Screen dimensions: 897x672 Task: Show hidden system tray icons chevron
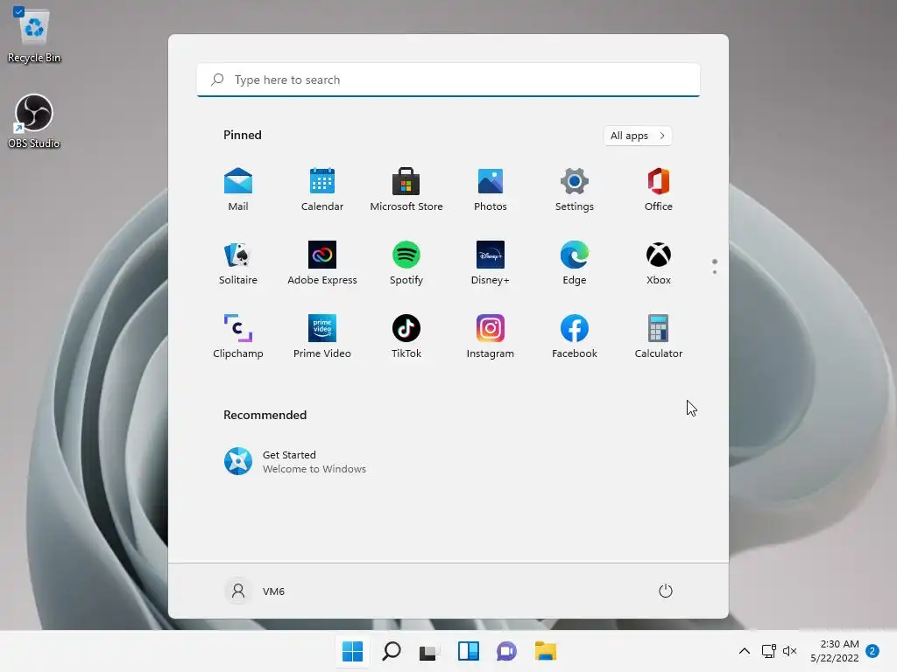click(x=745, y=651)
